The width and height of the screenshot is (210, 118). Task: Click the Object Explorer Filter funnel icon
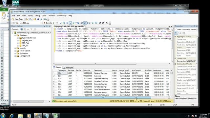pyautogui.click(x=31, y=29)
